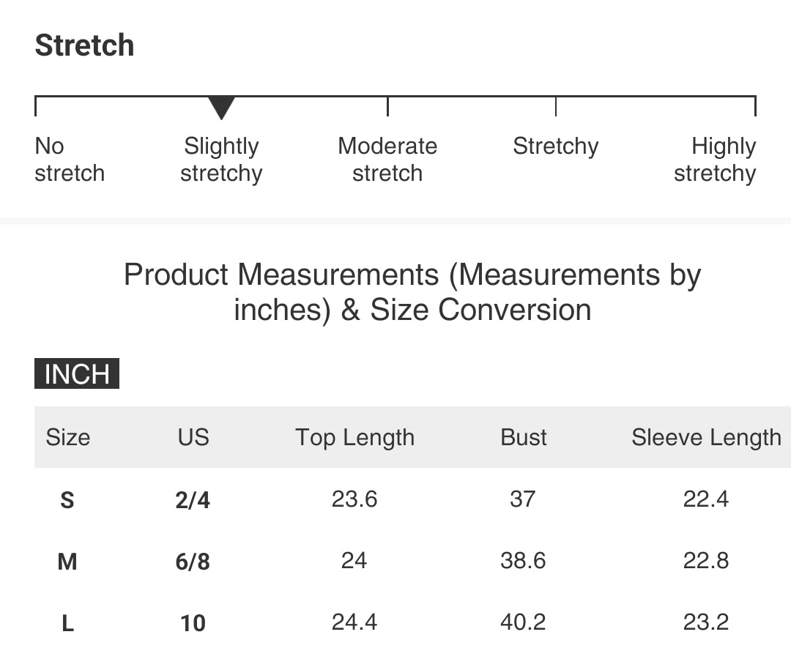This screenshot has width=791, height=659.
Task: Click the Size column header
Action: 67,437
